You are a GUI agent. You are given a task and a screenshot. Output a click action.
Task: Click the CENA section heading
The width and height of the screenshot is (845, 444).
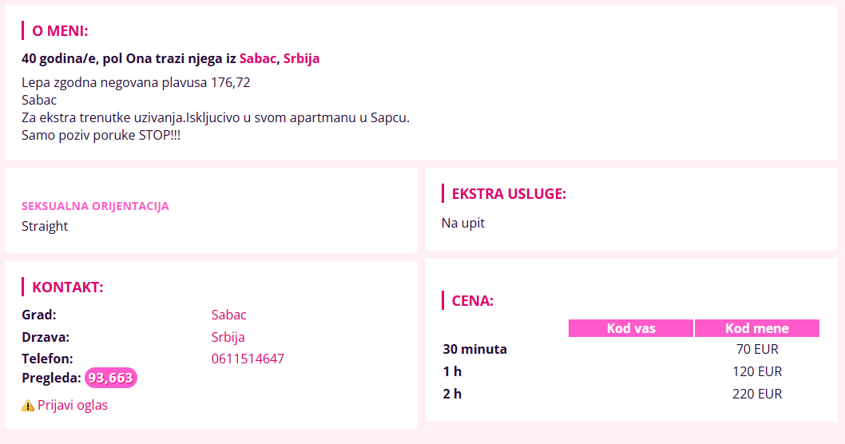coord(472,301)
